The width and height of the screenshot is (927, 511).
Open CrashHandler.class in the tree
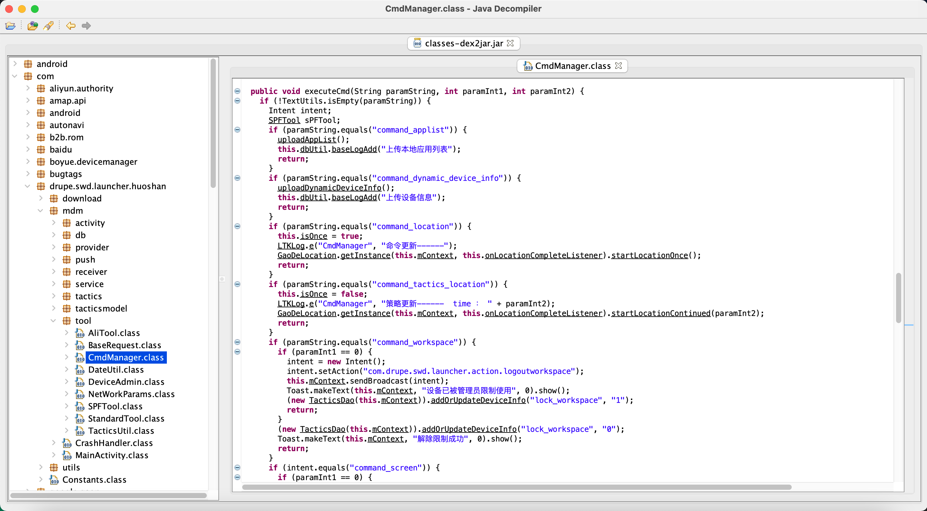[x=114, y=443]
